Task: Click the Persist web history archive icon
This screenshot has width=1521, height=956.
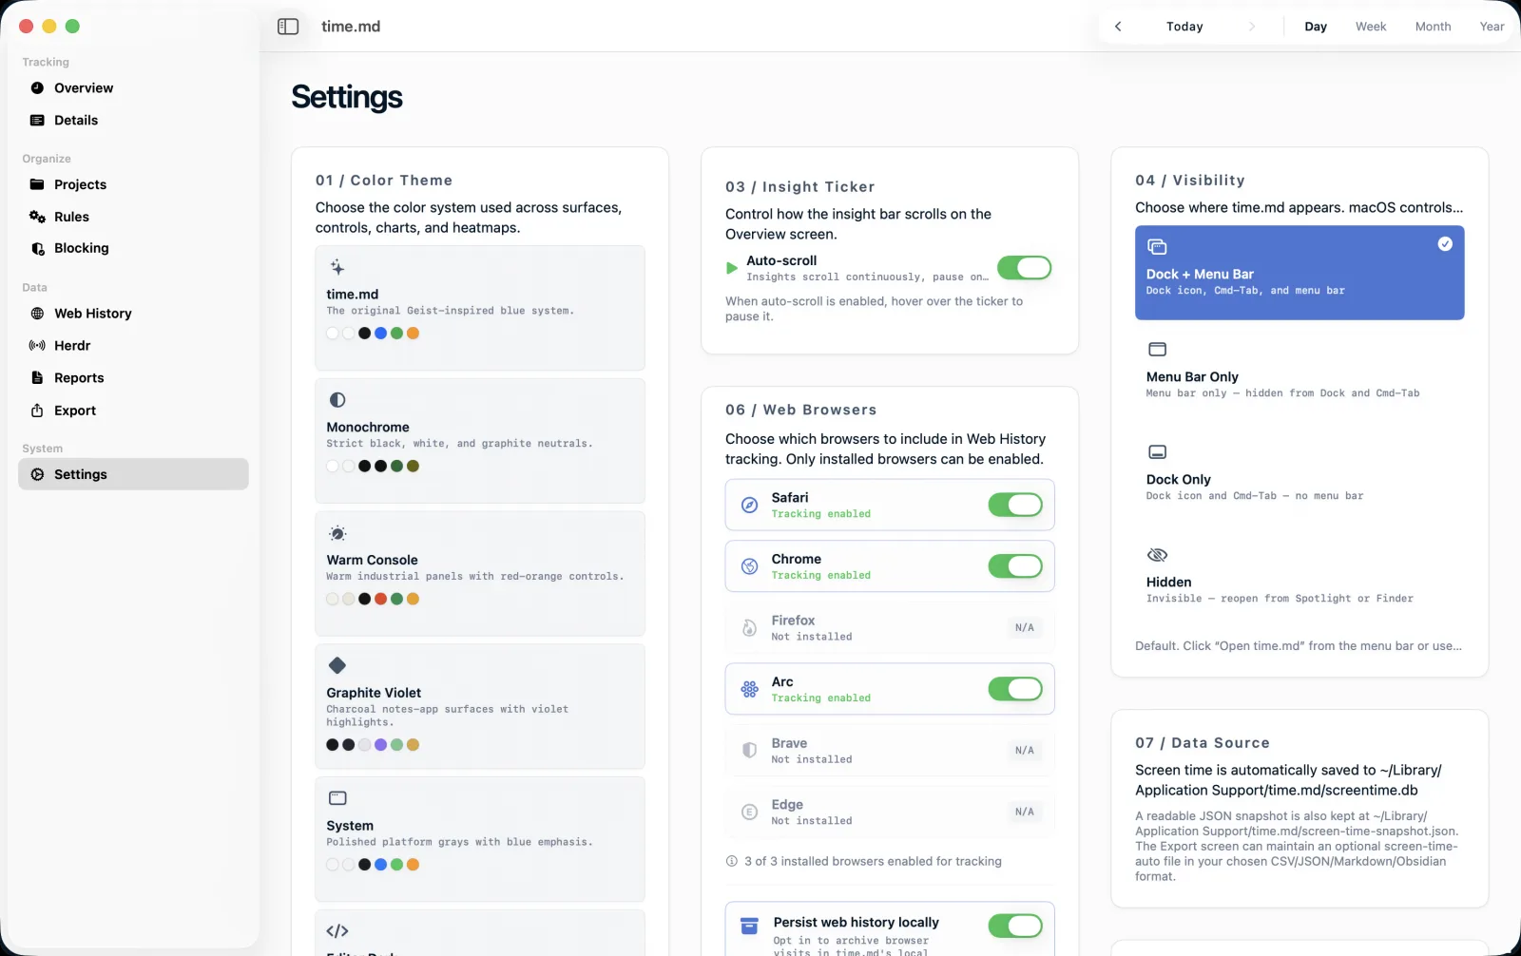Action: (x=750, y=926)
